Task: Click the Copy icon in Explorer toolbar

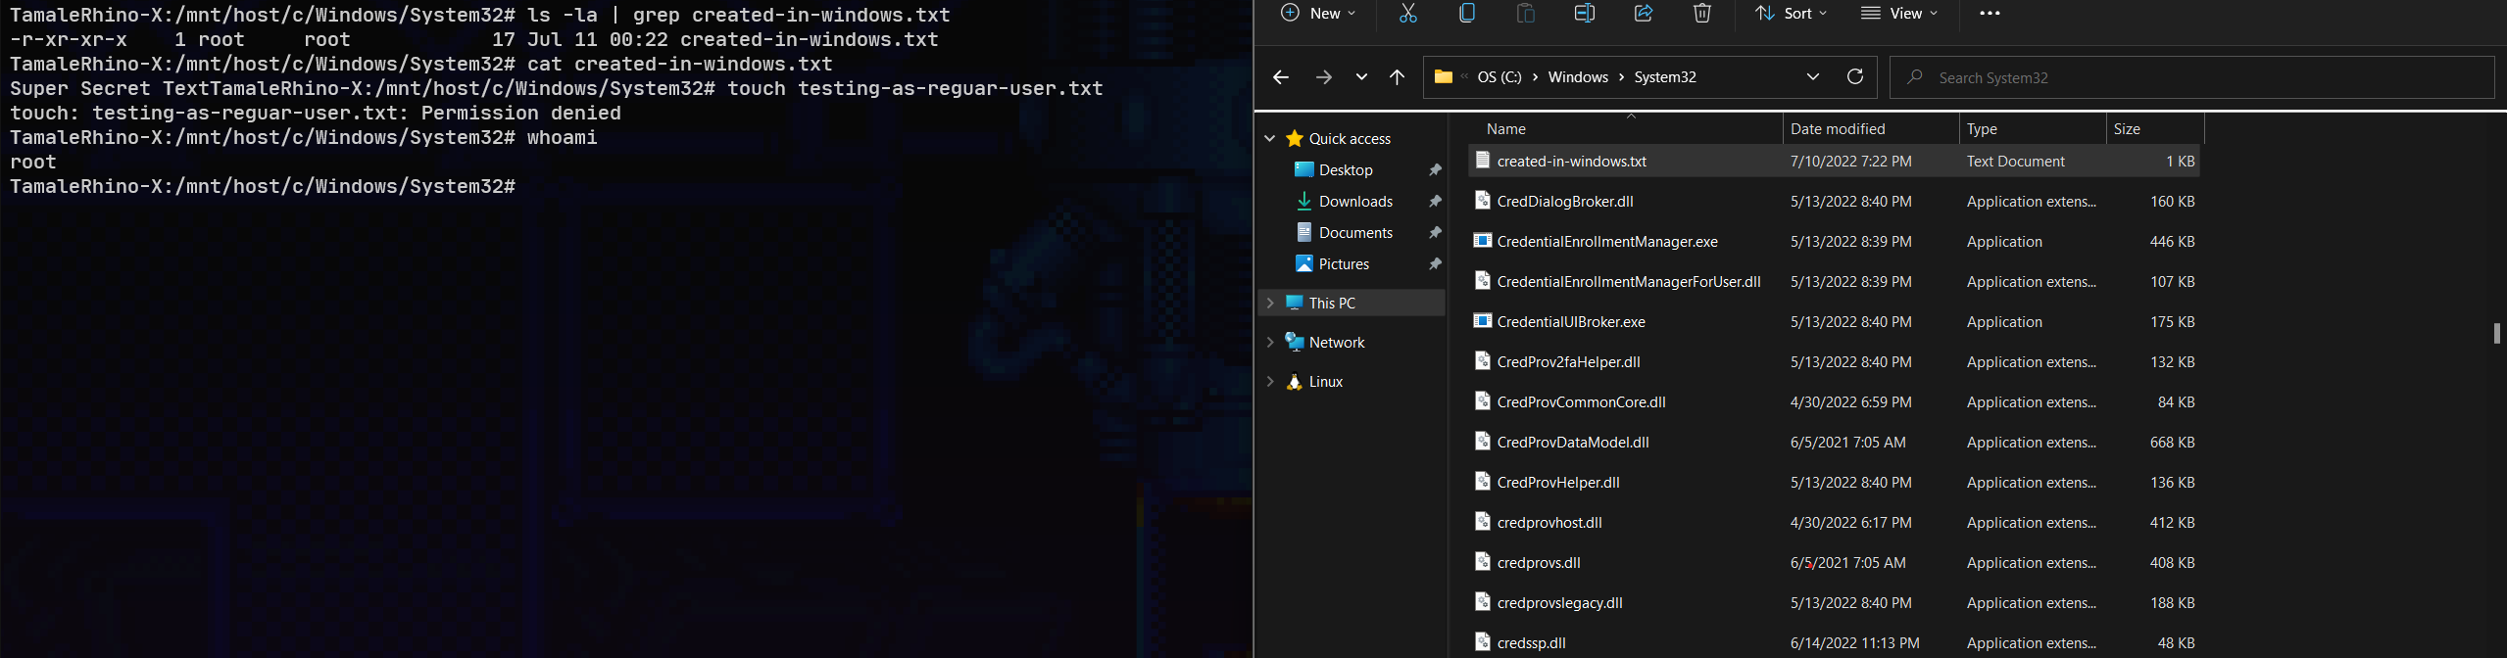Action: click(1467, 13)
